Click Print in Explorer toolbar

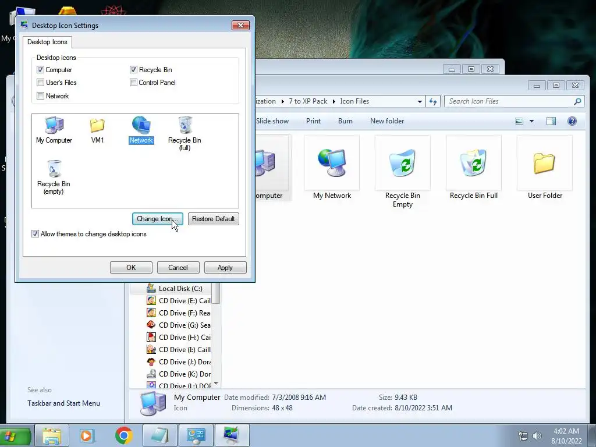point(313,121)
